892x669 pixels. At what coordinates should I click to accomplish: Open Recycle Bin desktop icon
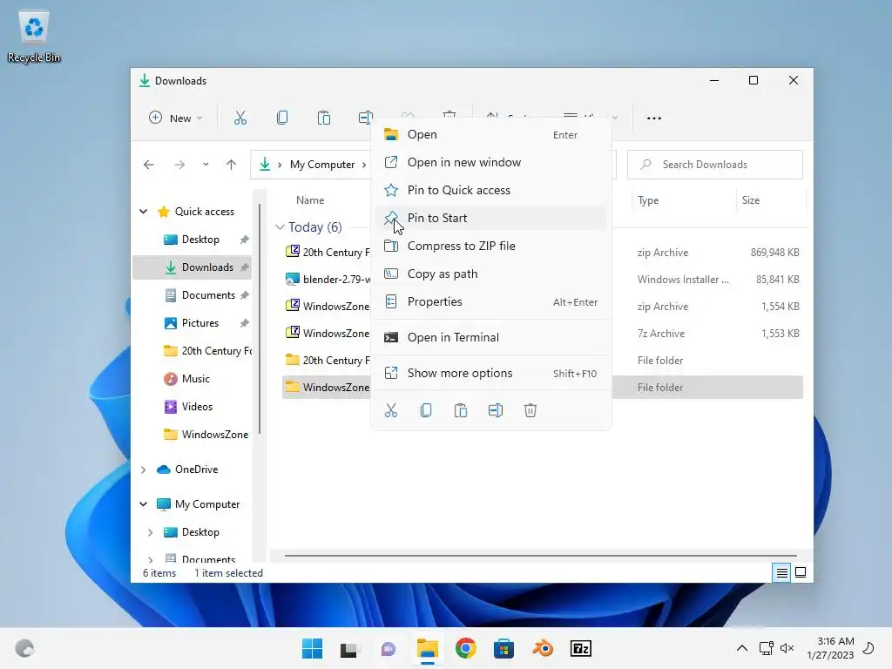[34, 37]
